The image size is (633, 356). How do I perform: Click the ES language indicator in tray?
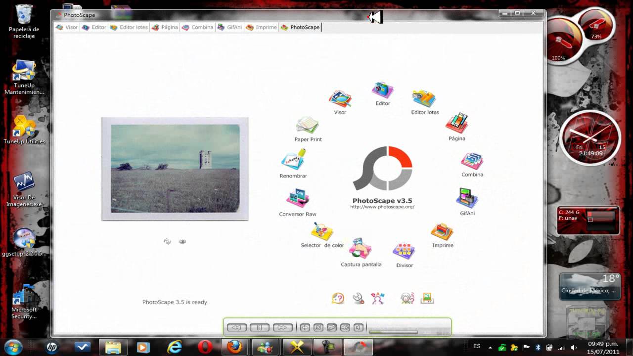click(477, 347)
